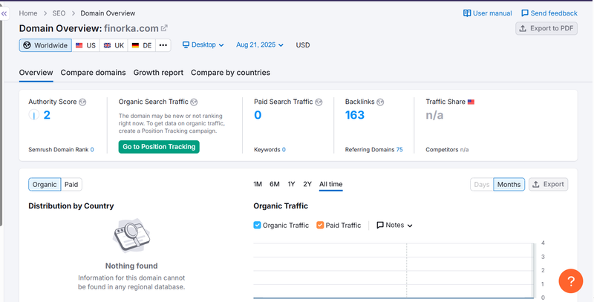Click globe icon beside Organic Search Traffic
This screenshot has width=594, height=302.
point(194,102)
